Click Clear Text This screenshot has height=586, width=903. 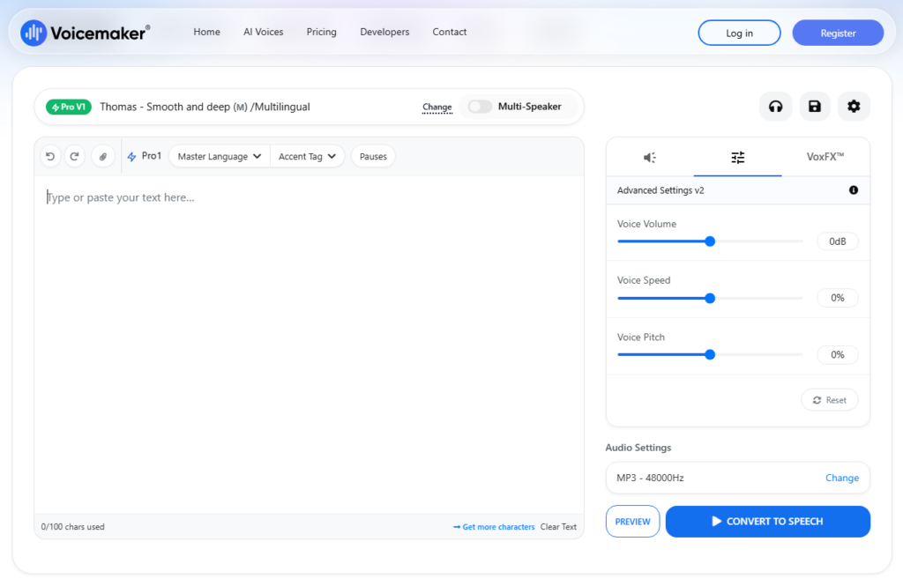pos(558,527)
